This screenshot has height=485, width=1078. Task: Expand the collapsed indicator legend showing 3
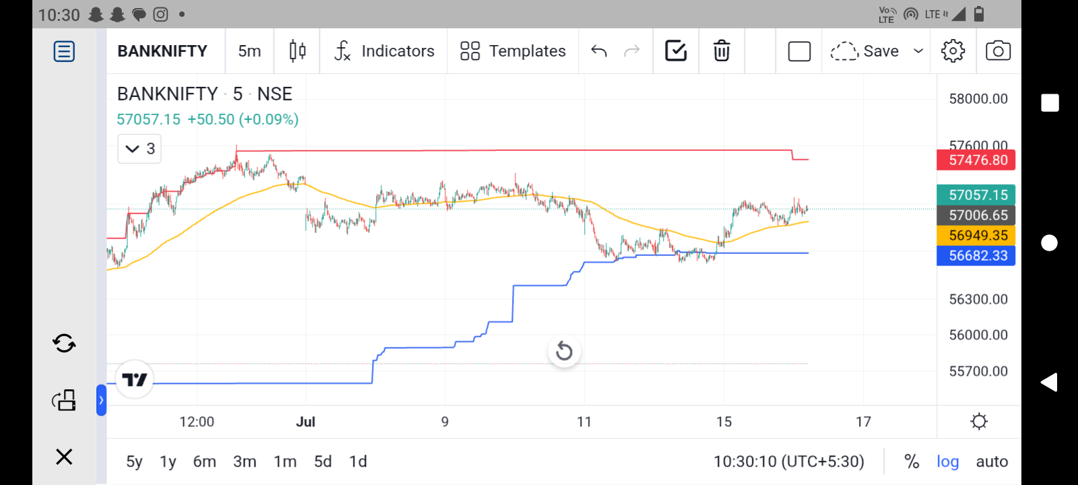tap(139, 148)
